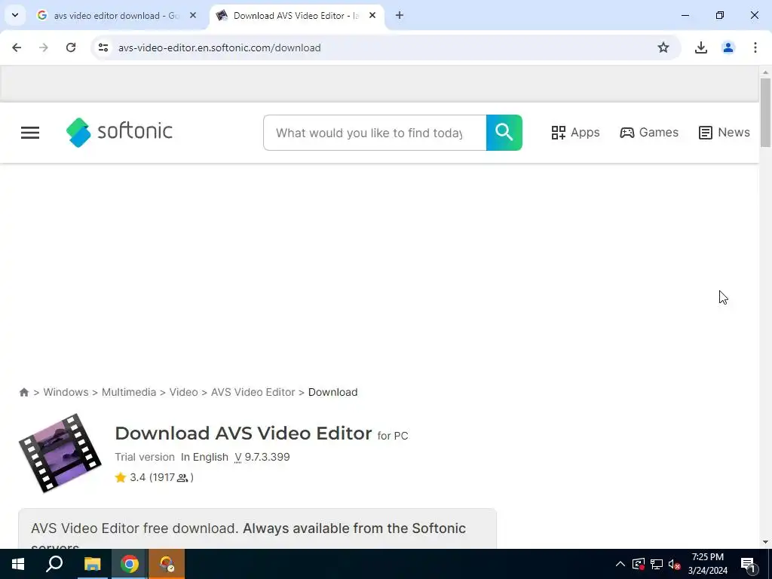Open Chrome downloads panel
This screenshot has width=772, height=579.
pos(701,47)
